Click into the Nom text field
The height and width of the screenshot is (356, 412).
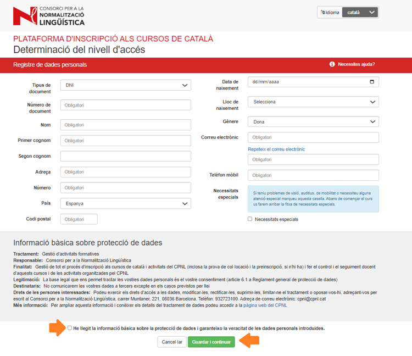point(125,125)
